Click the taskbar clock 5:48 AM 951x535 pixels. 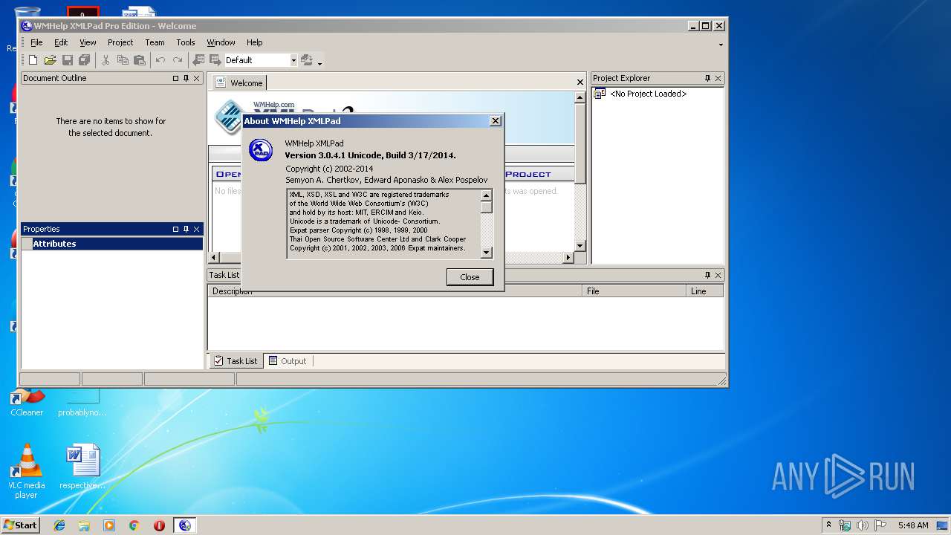[912, 525]
